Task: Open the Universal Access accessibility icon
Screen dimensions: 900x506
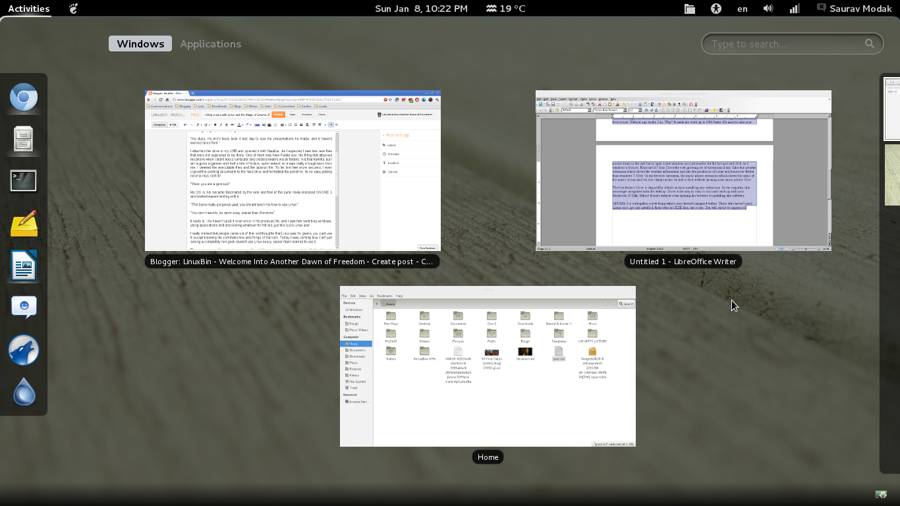Action: 716,9
